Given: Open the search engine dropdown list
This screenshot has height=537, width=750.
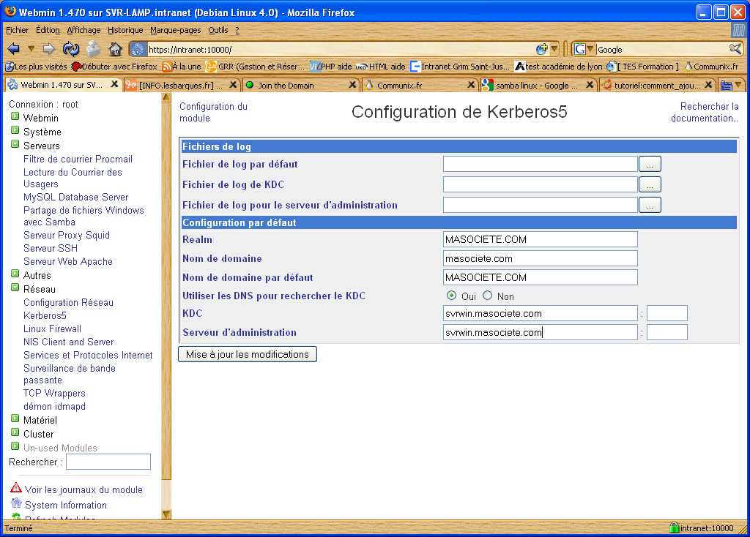Looking at the screenshot, I should pyautogui.click(x=584, y=49).
